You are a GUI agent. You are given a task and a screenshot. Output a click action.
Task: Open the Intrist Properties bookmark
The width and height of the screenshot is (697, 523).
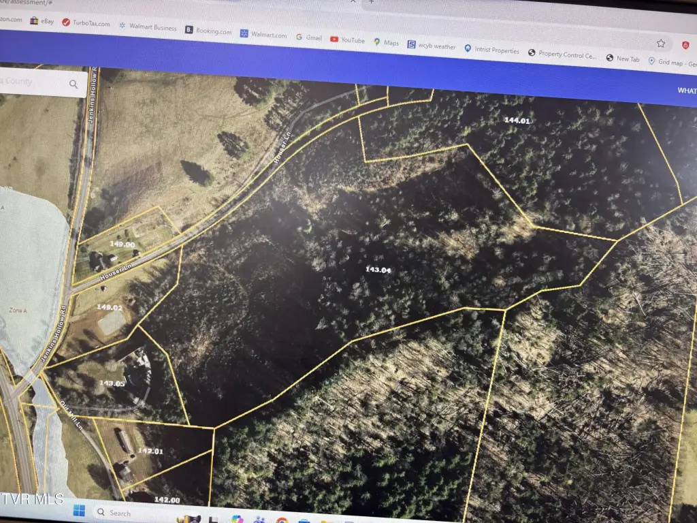click(x=491, y=50)
